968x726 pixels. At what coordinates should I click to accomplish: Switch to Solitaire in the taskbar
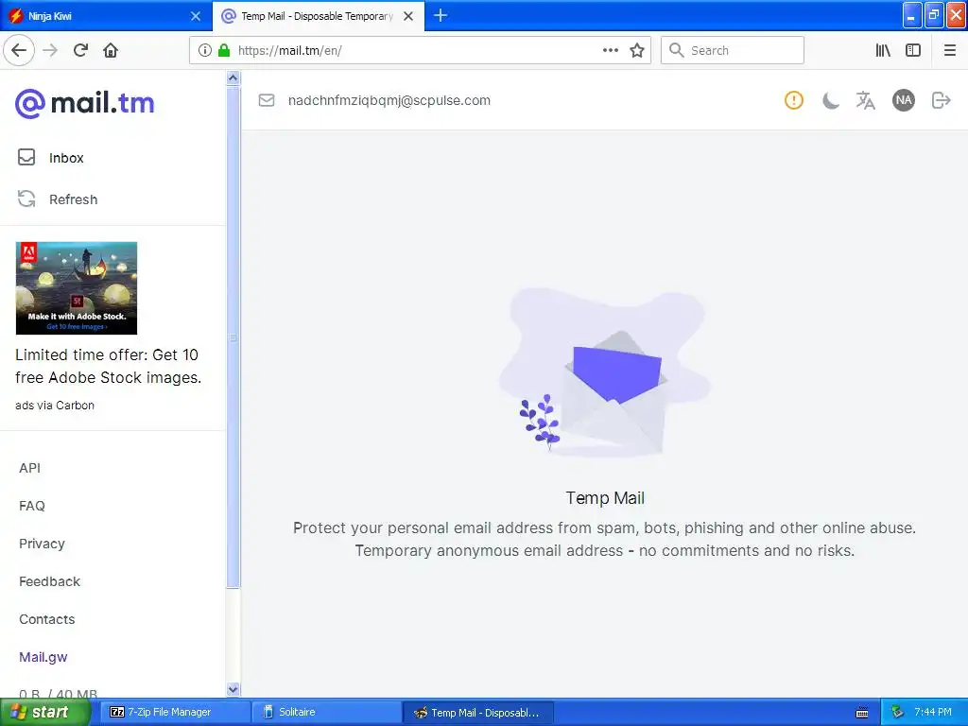(327, 712)
